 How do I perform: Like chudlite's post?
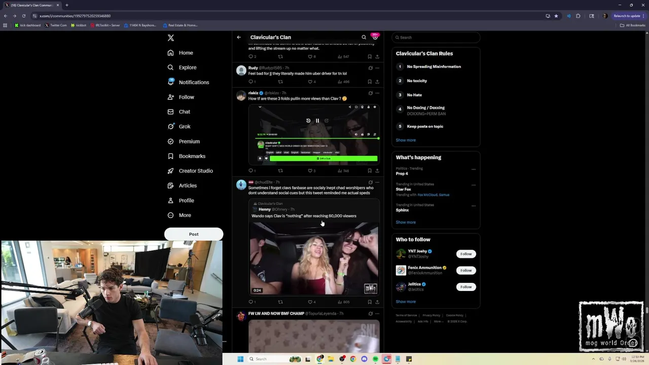[x=311, y=302]
